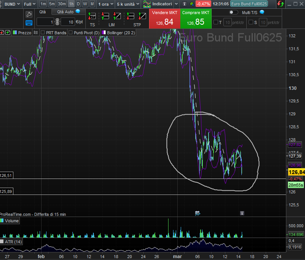Click the link icon between quantity fields
The width and height of the screenshot is (305, 260).
(x=58, y=22)
